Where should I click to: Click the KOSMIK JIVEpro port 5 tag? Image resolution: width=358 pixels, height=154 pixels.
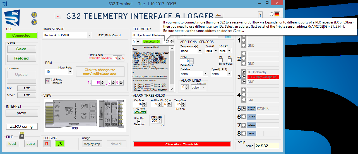[251, 108]
